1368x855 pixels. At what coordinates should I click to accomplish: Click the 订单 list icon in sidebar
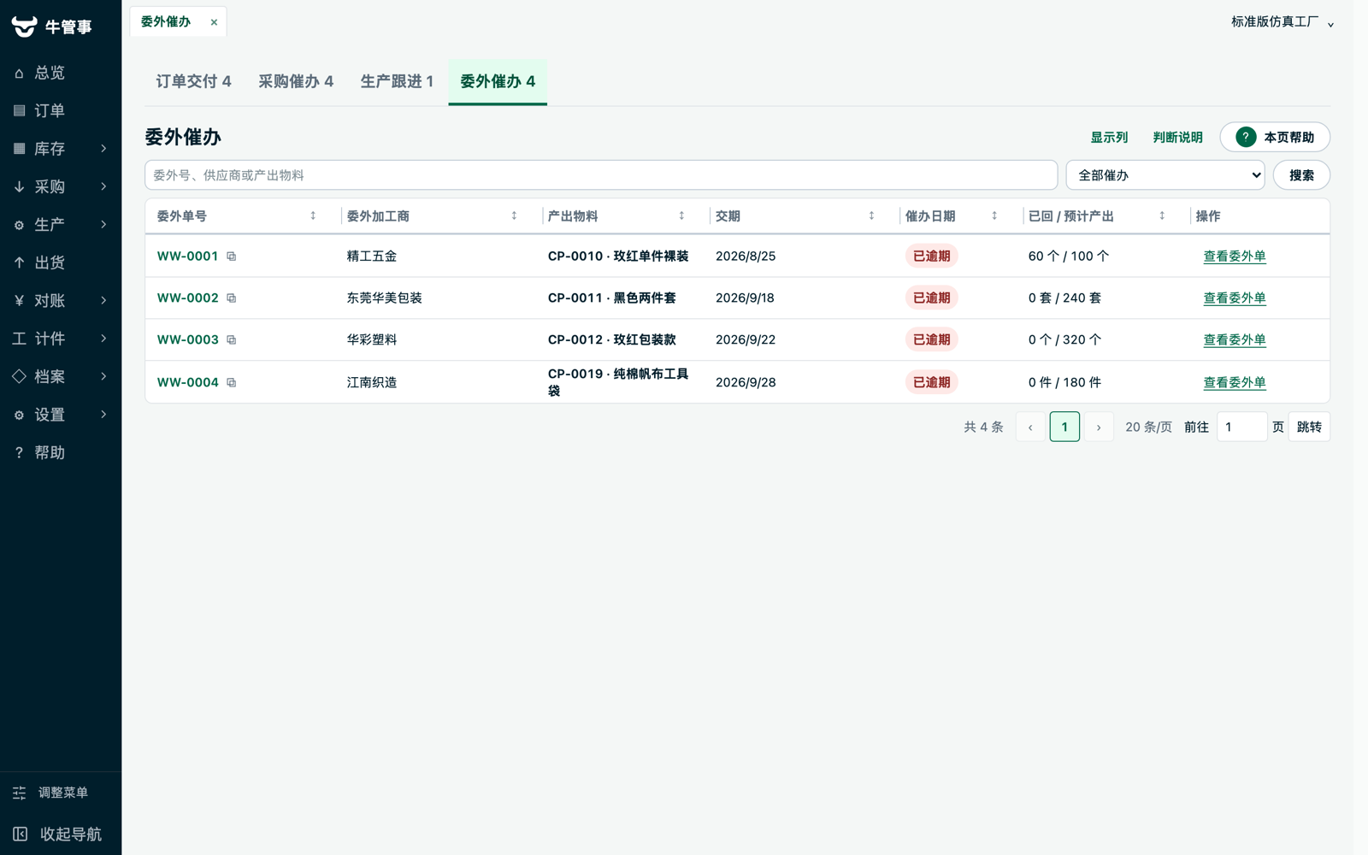point(19,111)
